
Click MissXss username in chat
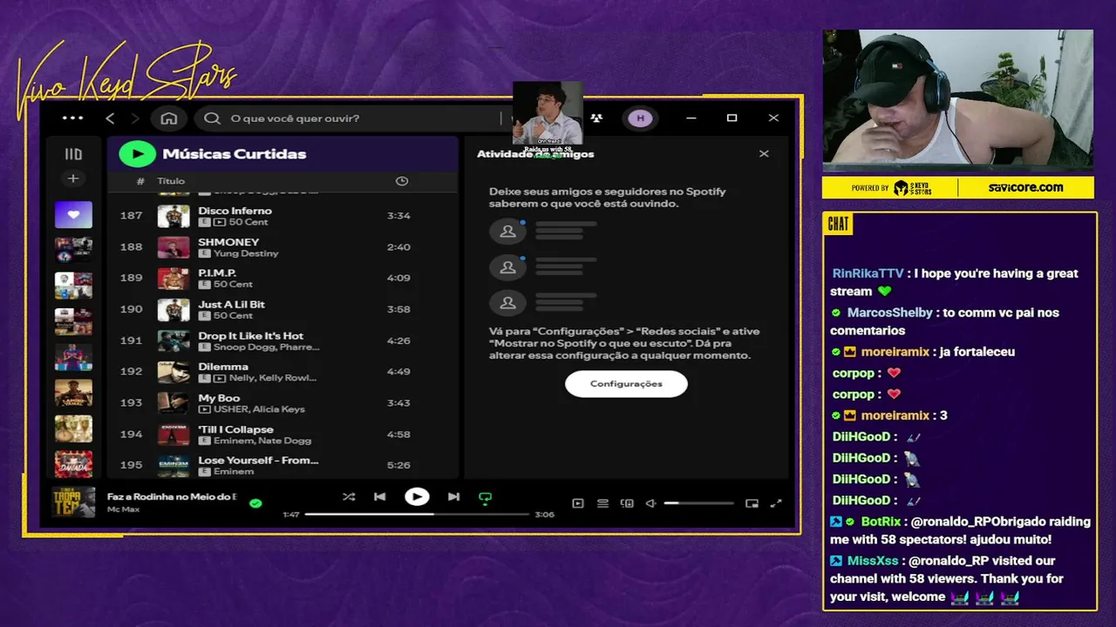click(x=873, y=561)
